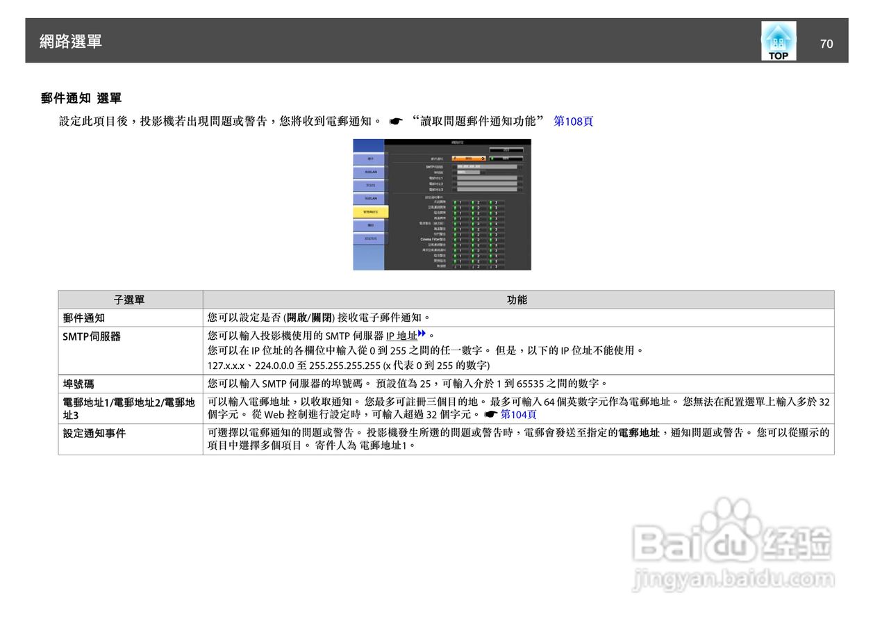The image size is (889, 629).
Task: Disable mail notification by selecting 關閉
Action: (x=505, y=158)
